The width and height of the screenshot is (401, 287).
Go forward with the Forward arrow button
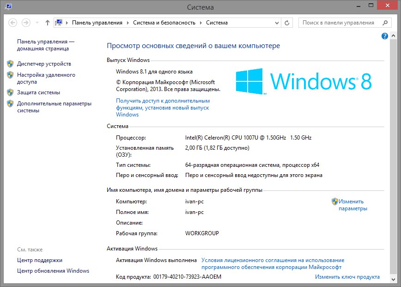coord(26,23)
